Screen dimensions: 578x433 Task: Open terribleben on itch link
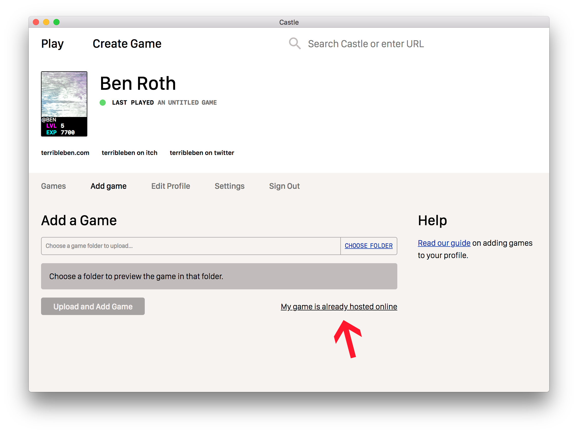pos(129,153)
